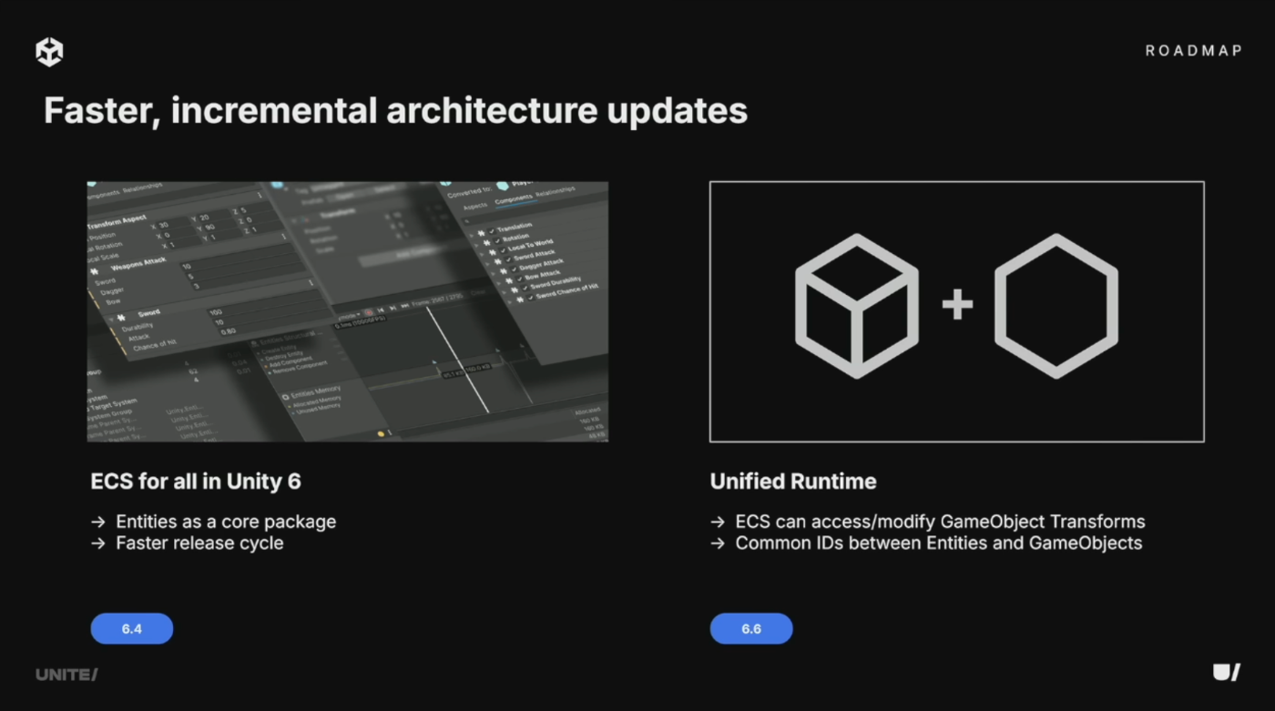The image size is (1275, 711).
Task: Switch to the Components tab
Action: [x=514, y=199]
